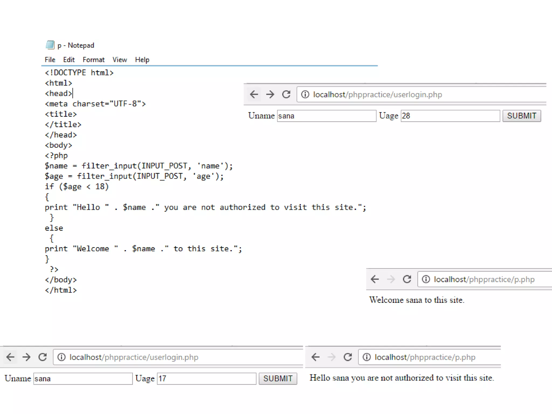Reload the Welcome sana p.php page
The width and height of the screenshot is (552, 414).
pyautogui.click(x=407, y=279)
